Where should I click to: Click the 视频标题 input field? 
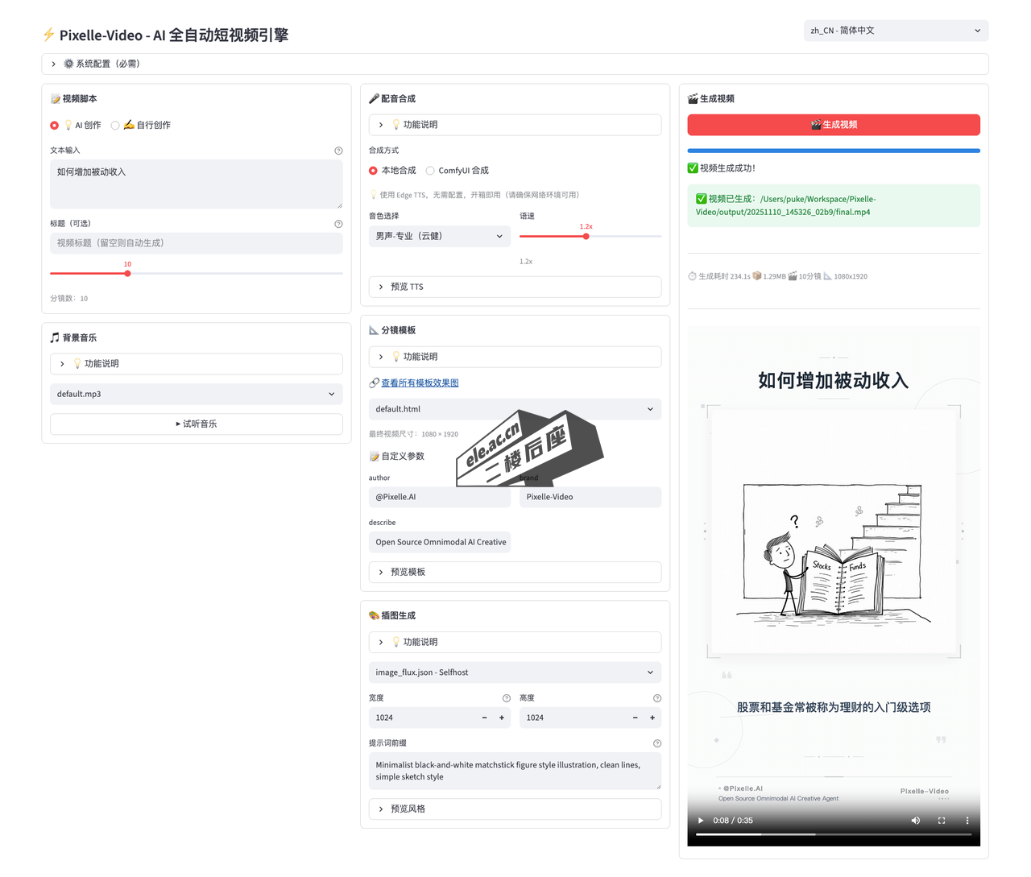[197, 243]
